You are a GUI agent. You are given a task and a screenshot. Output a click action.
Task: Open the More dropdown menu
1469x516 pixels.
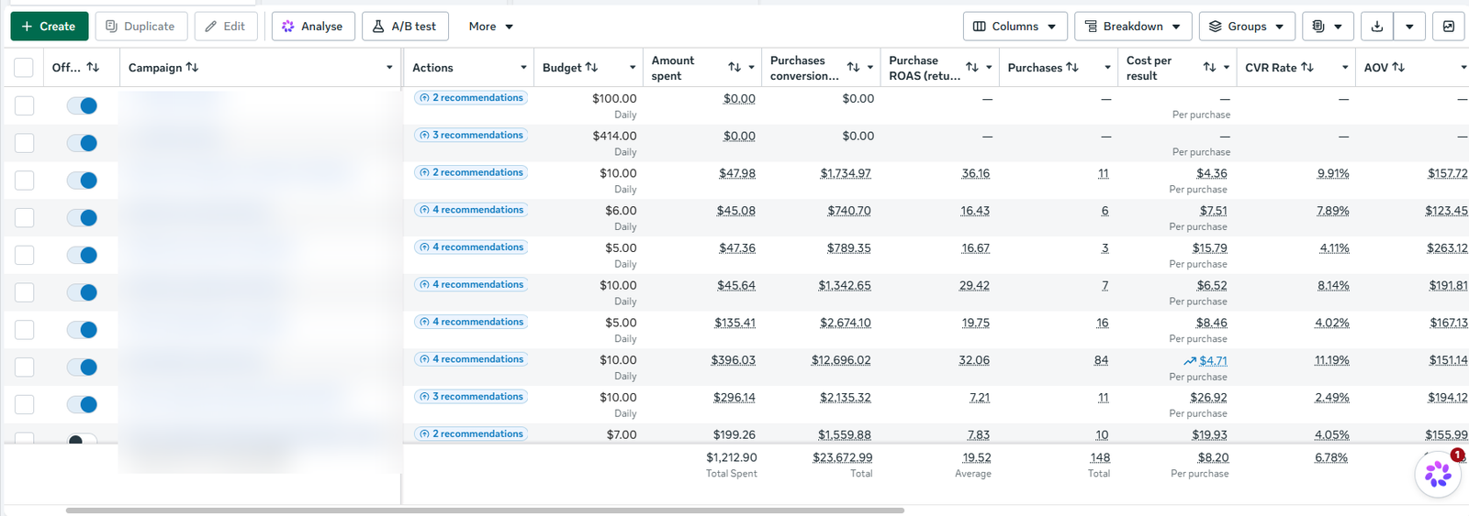[x=490, y=27]
